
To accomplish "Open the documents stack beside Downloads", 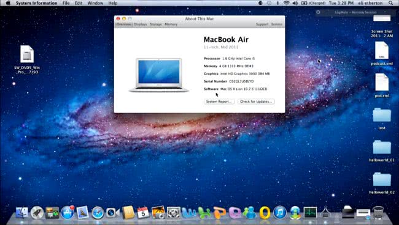I will pyautogui.click(x=363, y=213).
